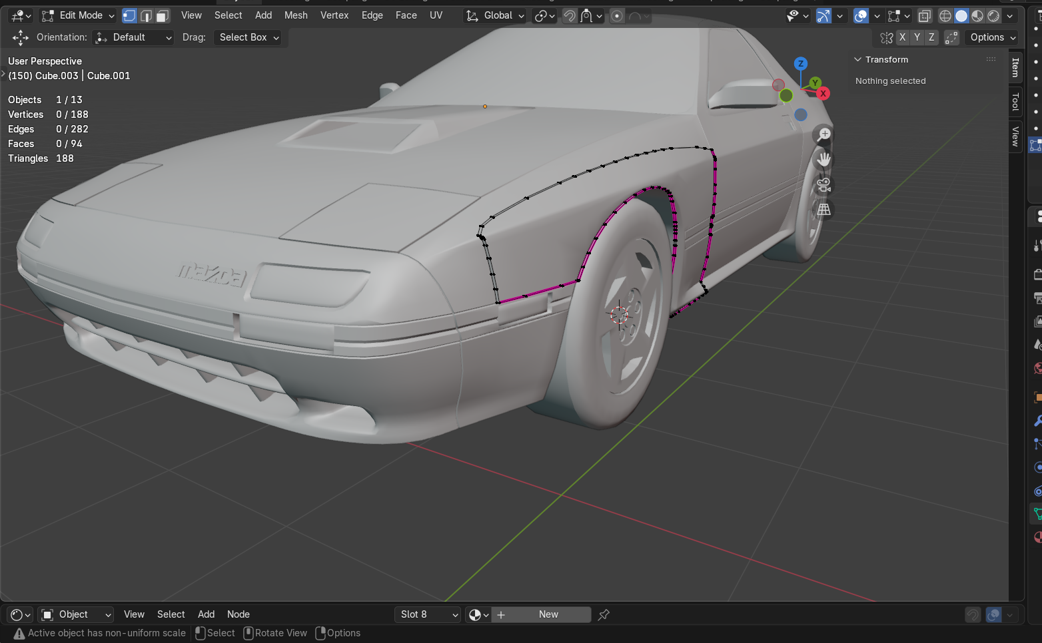Screen dimensions: 1042x643
Task: Toggle viewport gizmos display
Action: (824, 15)
